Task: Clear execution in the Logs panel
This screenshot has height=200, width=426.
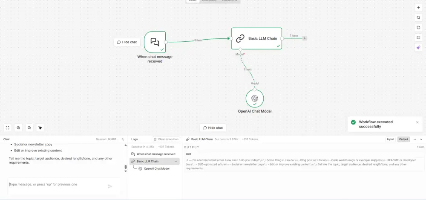Action: tap(166, 139)
